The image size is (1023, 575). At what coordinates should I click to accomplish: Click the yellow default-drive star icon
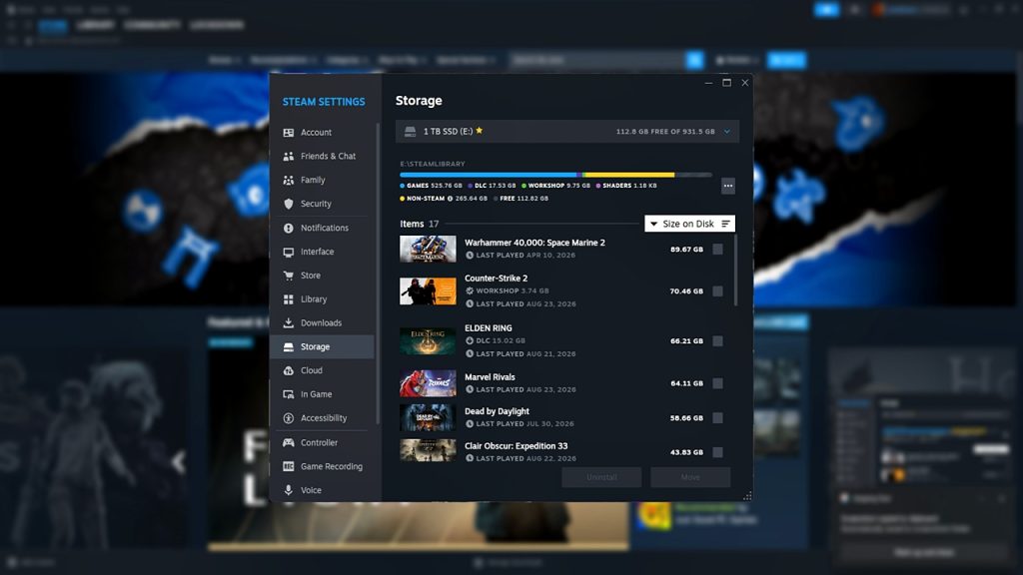[480, 131]
